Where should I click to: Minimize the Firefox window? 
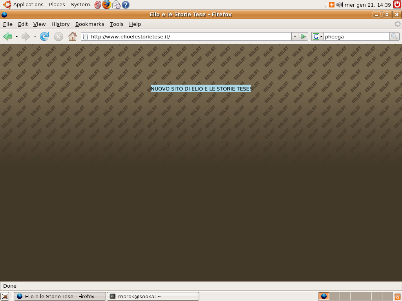point(376,15)
